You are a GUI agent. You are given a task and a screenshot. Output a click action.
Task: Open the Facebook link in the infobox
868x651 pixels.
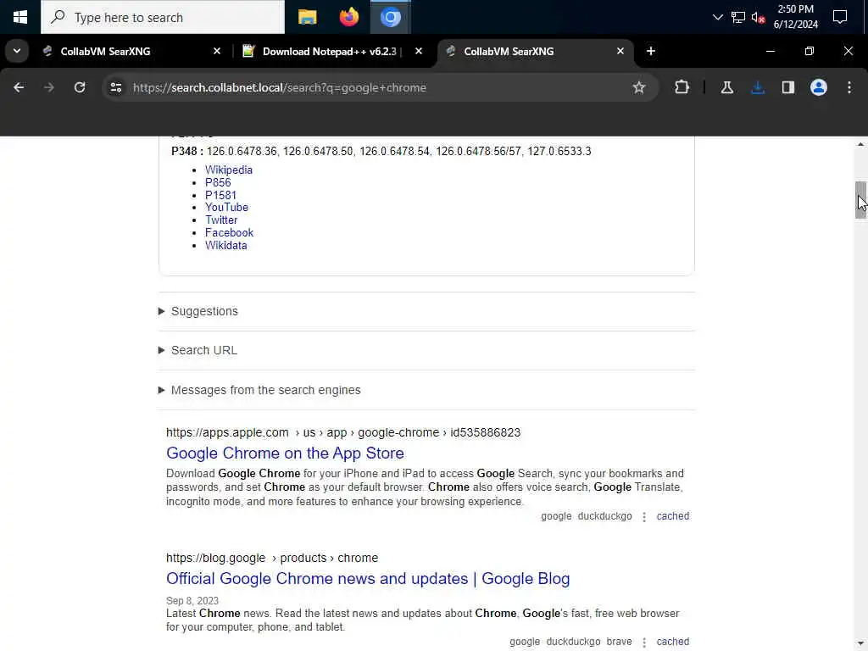[x=229, y=232]
